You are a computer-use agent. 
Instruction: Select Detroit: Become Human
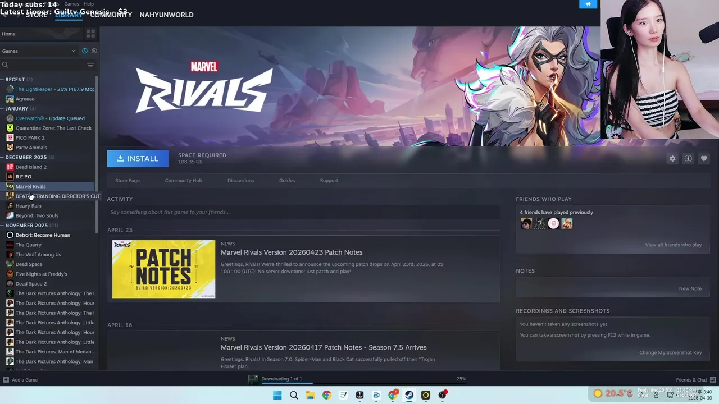click(x=43, y=235)
